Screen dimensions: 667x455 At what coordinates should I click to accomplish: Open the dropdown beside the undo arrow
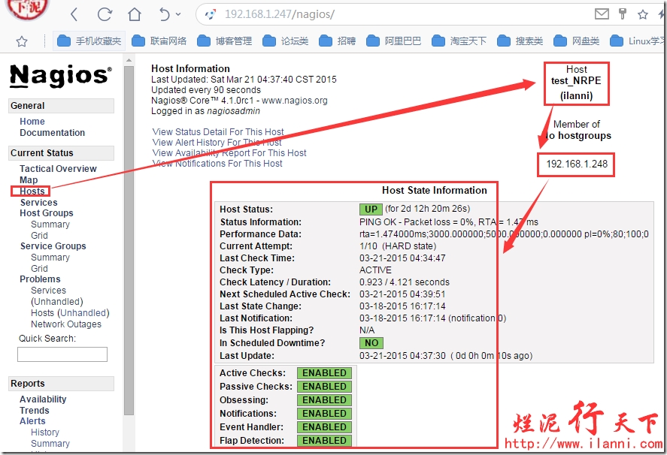(177, 14)
